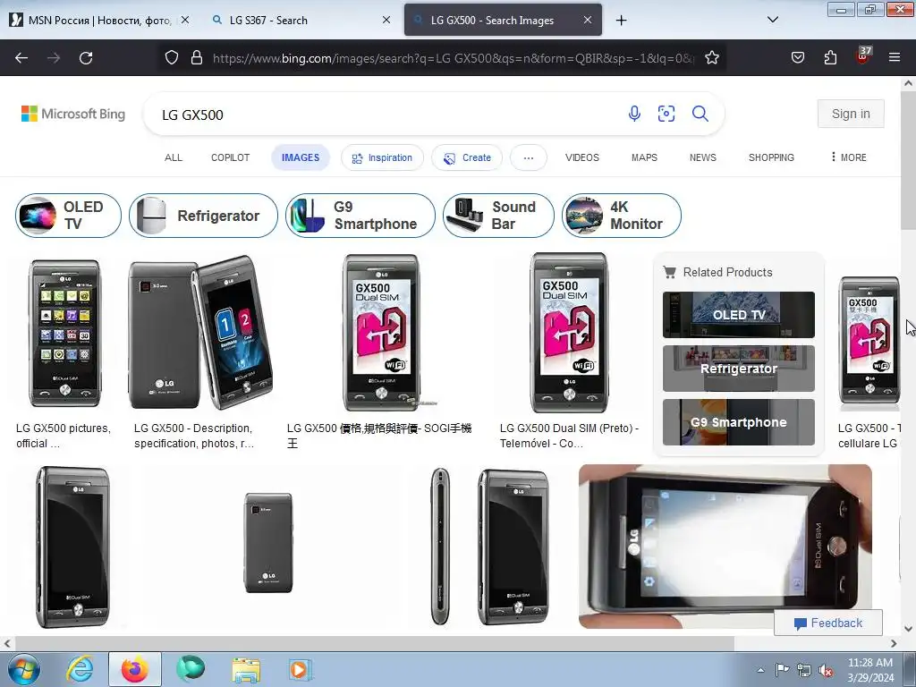Open the COPILOT tab
The height and width of the screenshot is (687, 916).
pos(230,157)
